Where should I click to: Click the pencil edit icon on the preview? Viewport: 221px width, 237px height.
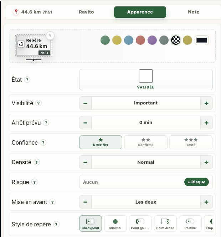pyautogui.click(x=50, y=36)
